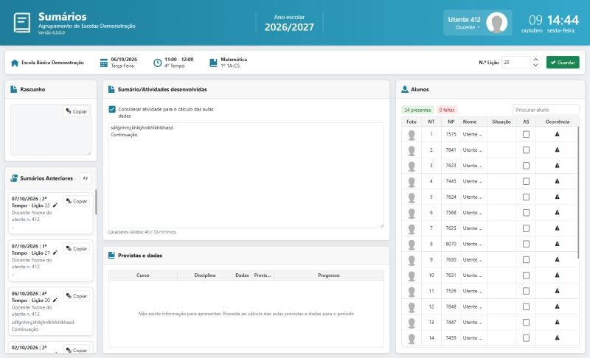Click the home icon beside Escola Básica Demonstração

(x=15, y=63)
